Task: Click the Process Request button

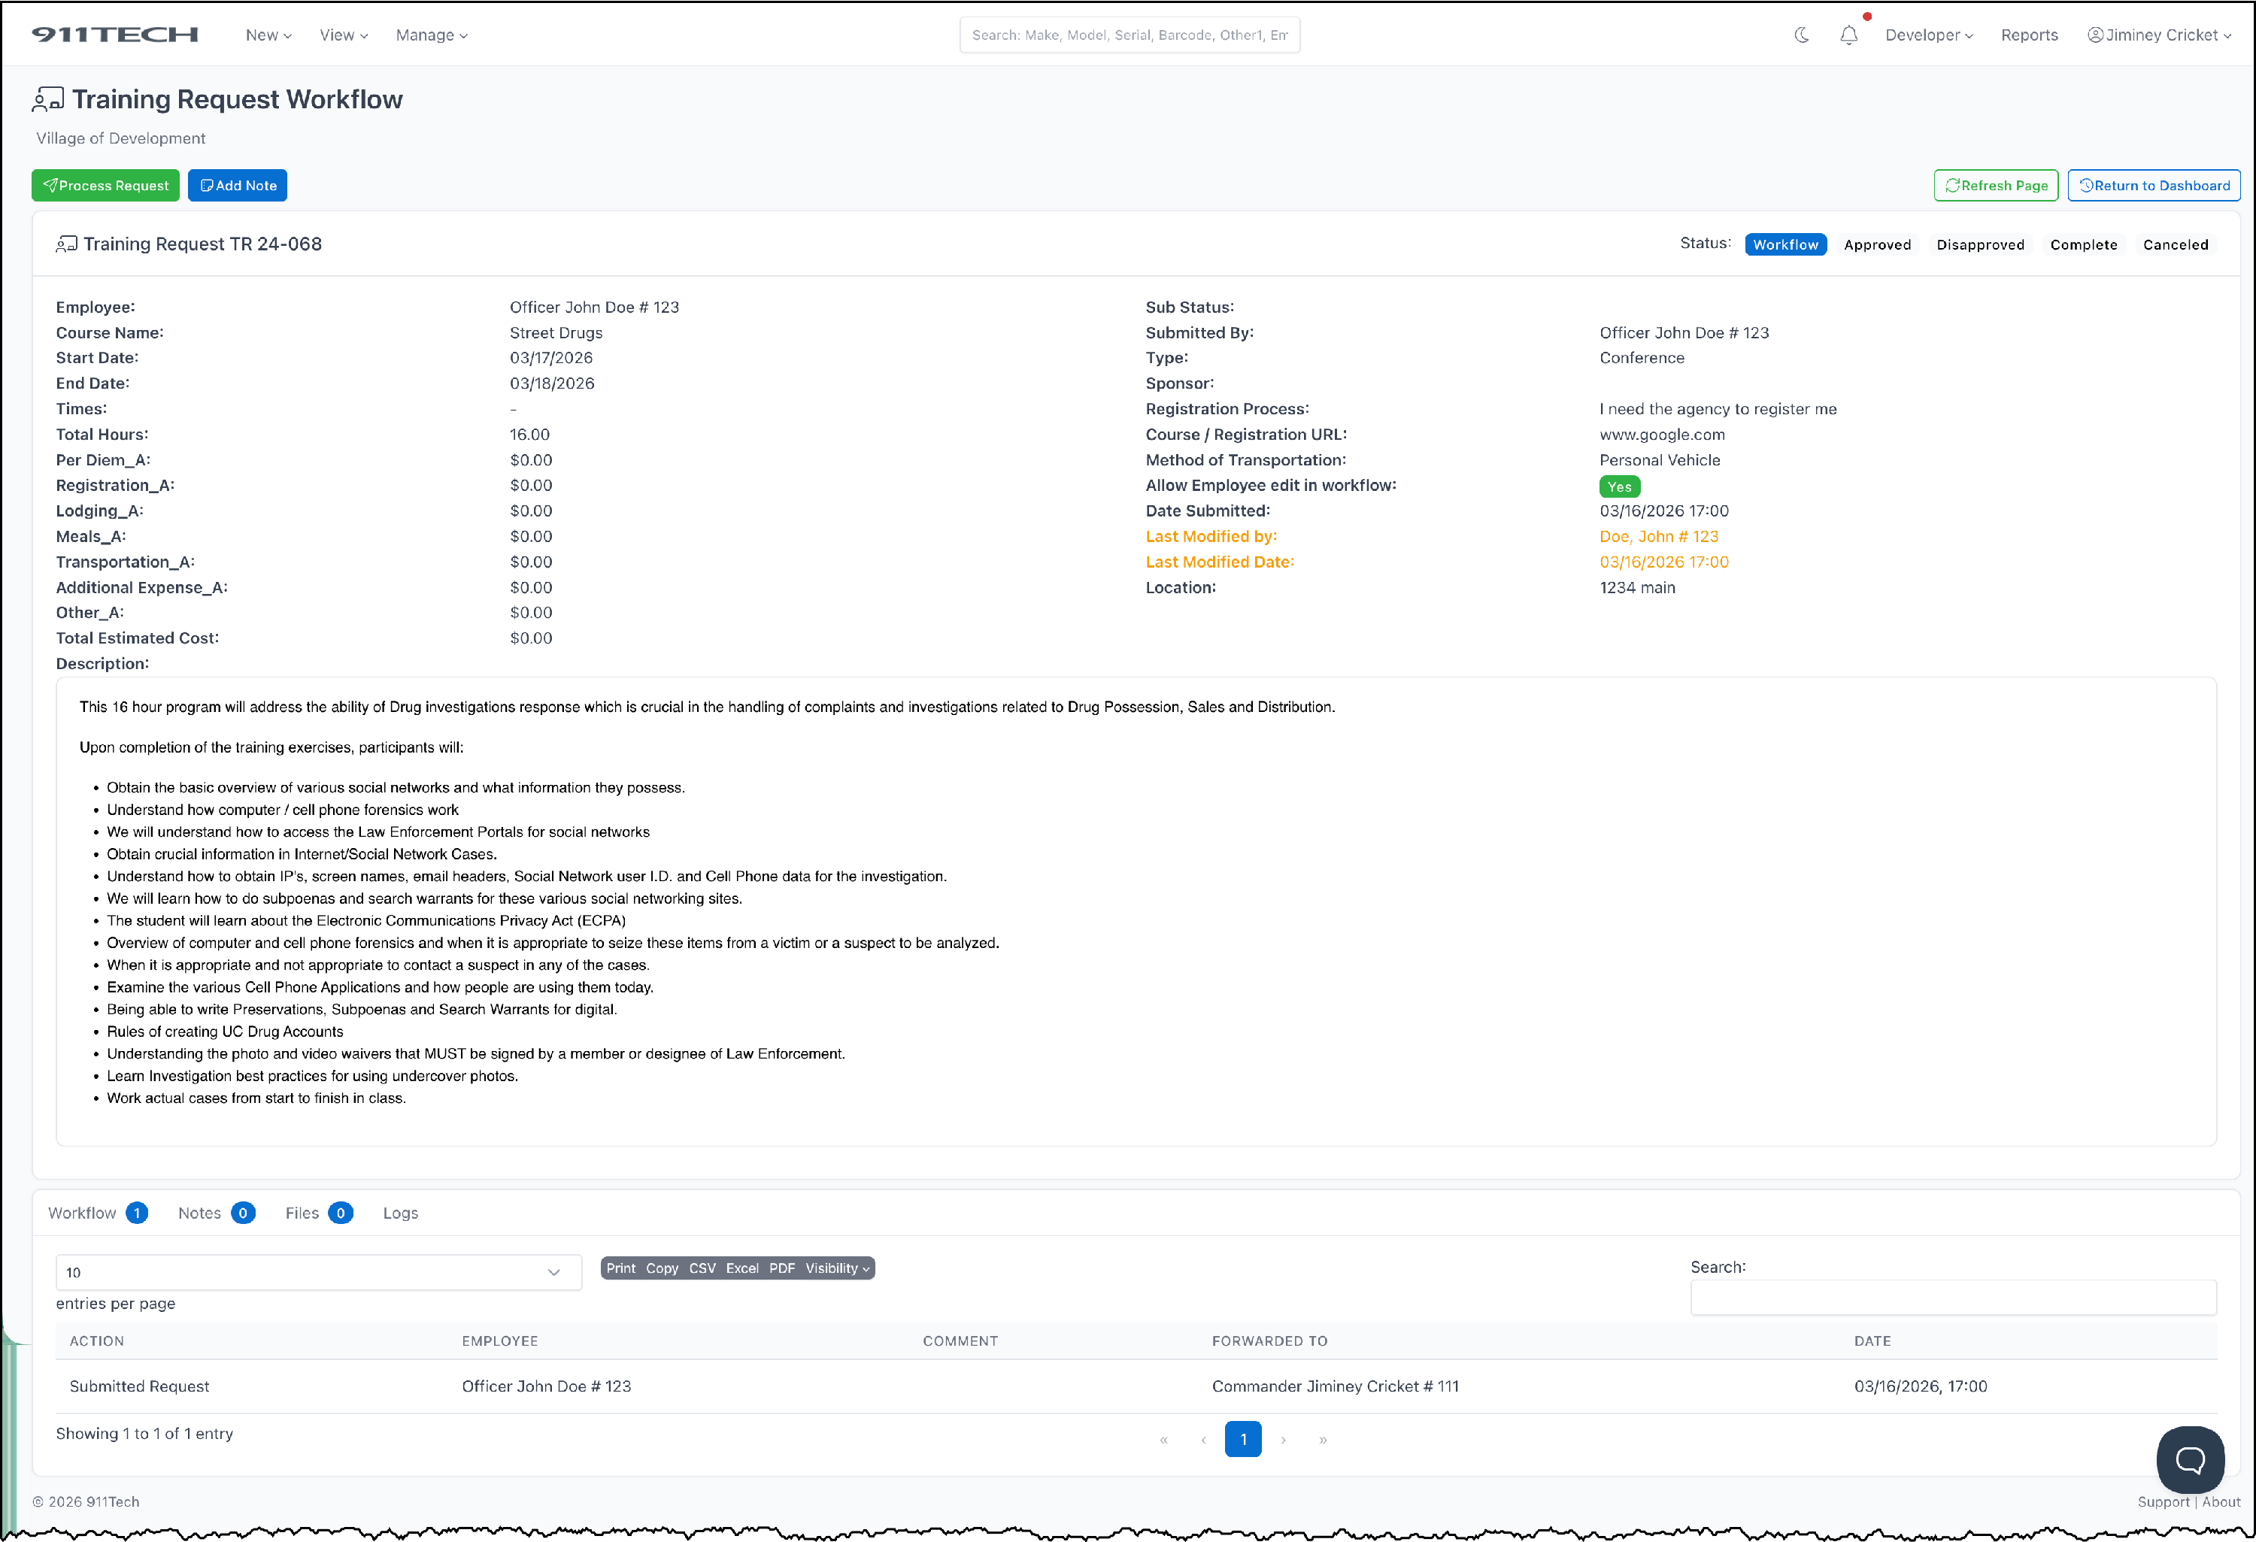Action: [105, 186]
